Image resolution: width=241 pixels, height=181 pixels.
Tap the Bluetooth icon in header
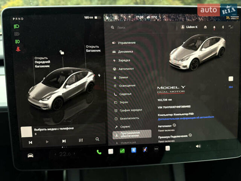(x=223, y=27)
